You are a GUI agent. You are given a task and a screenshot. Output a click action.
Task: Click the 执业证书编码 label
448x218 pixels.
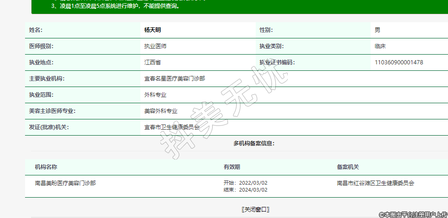point(277,62)
